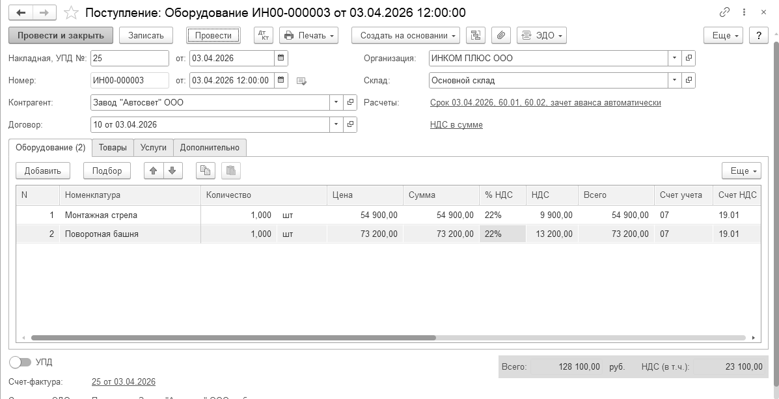
Task: Click Добавить to add a row
Action: point(43,171)
